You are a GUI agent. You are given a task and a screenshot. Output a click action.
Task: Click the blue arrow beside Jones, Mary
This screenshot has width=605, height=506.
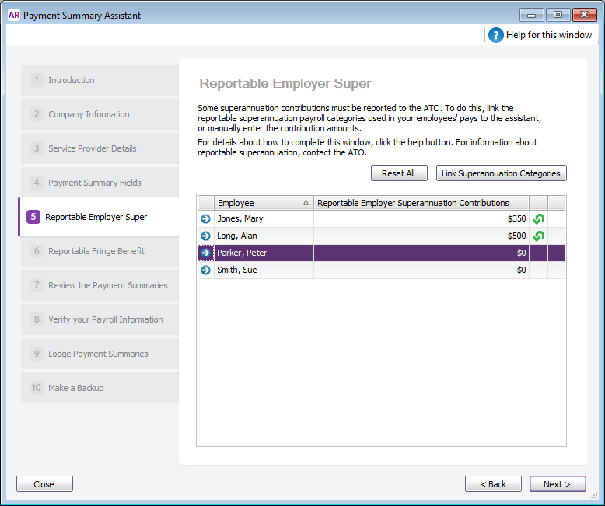coord(206,219)
